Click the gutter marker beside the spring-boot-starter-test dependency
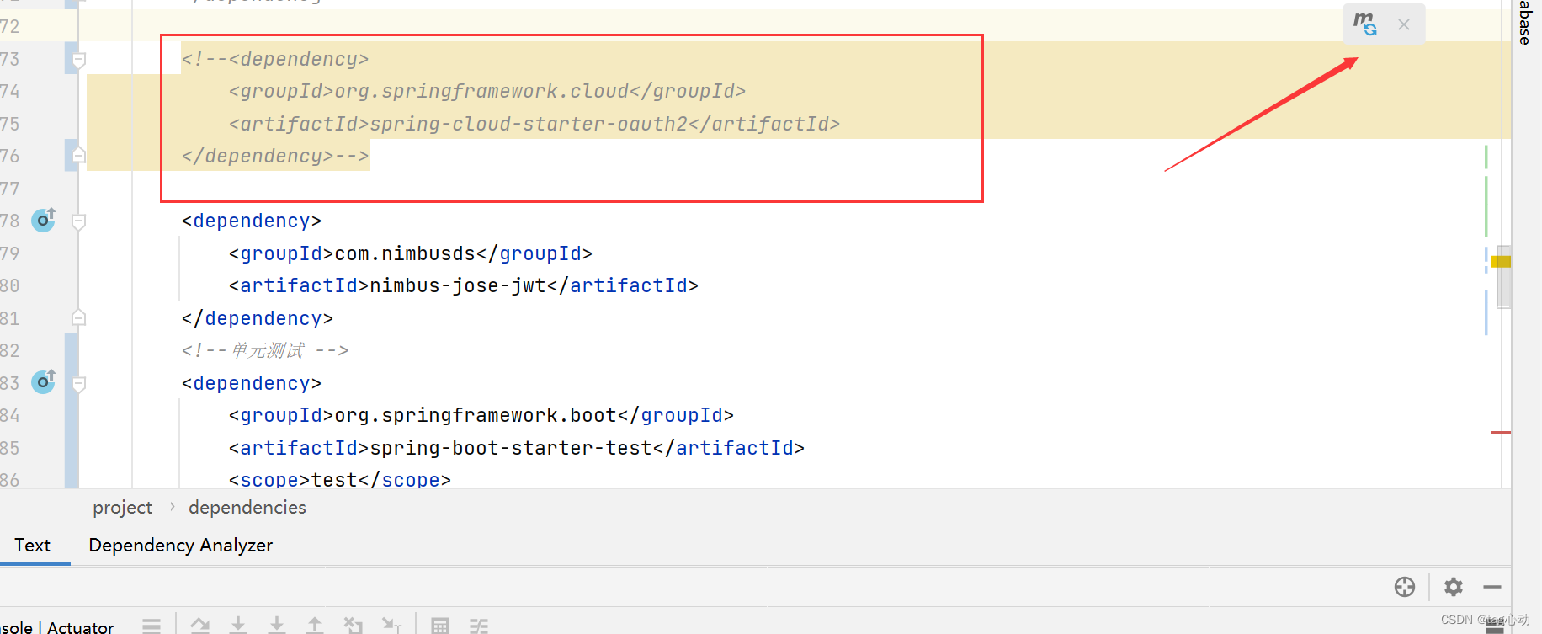Image resolution: width=1542 pixels, height=634 pixels. click(44, 382)
